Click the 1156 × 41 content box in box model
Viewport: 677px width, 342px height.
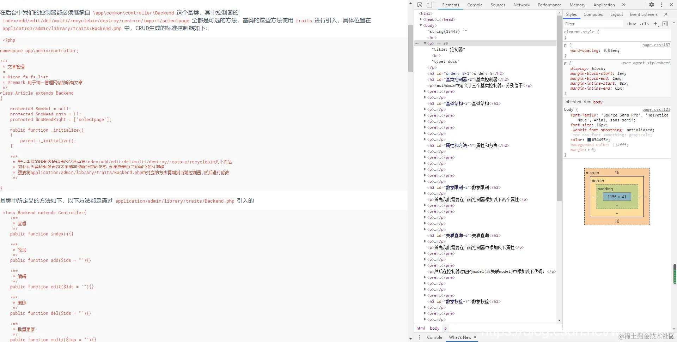[x=617, y=197]
